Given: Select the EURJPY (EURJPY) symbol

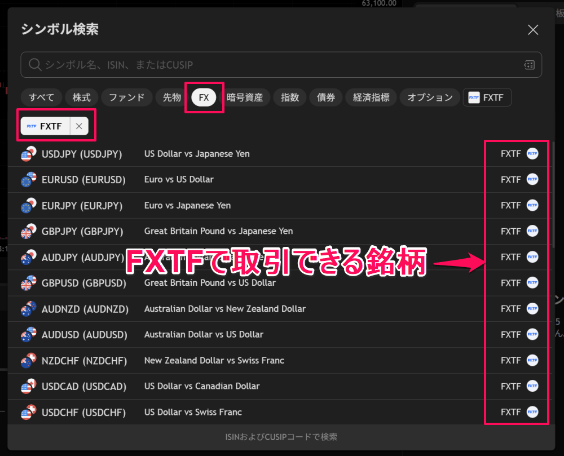Looking at the screenshot, I should (x=82, y=206).
